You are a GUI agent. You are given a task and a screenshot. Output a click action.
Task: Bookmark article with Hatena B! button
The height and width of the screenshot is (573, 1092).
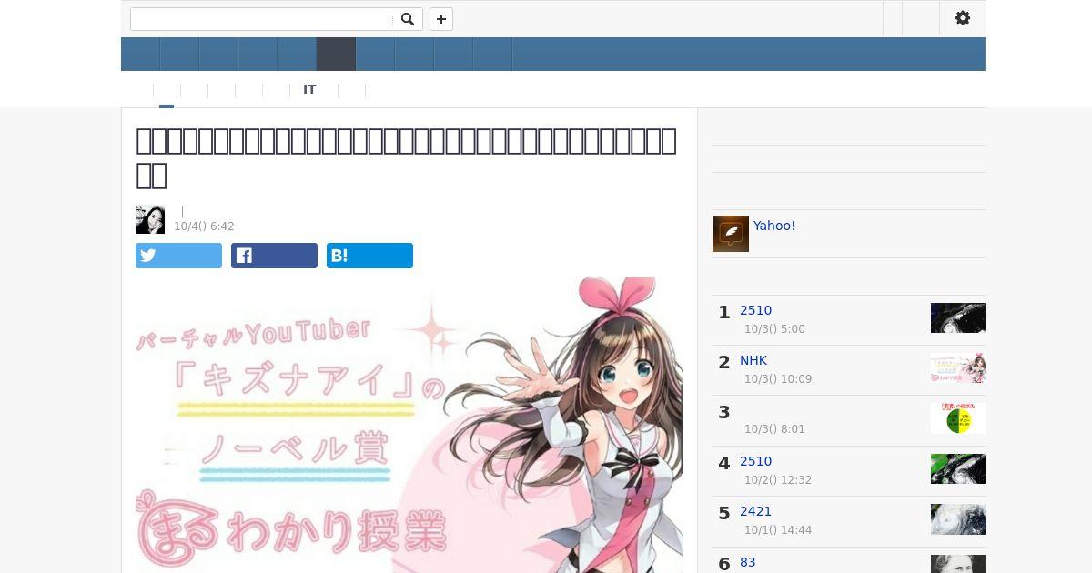point(369,256)
